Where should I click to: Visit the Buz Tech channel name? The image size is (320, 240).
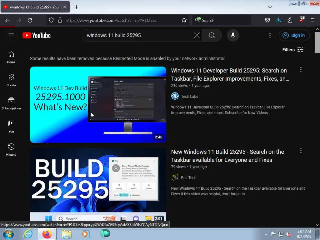click(x=188, y=177)
